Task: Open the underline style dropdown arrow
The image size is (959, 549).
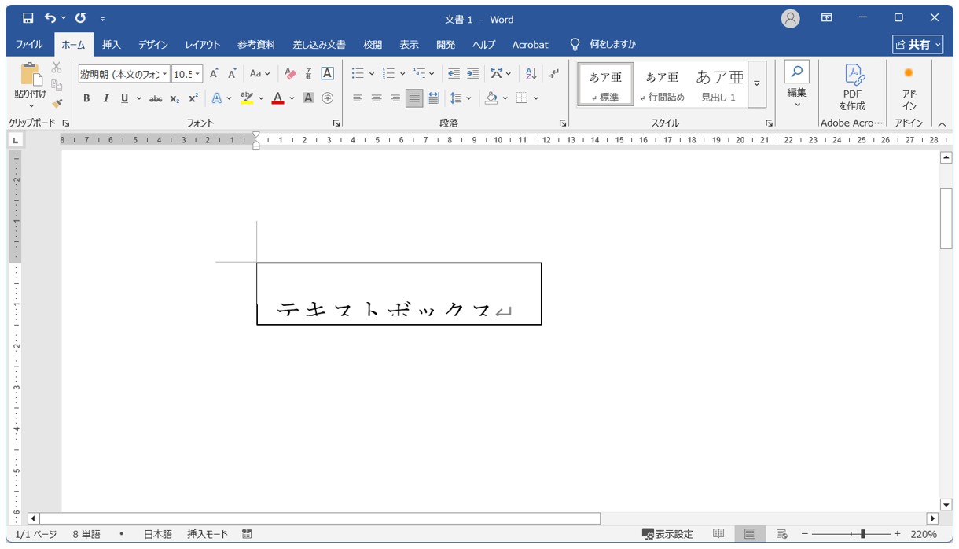Action: click(x=139, y=98)
